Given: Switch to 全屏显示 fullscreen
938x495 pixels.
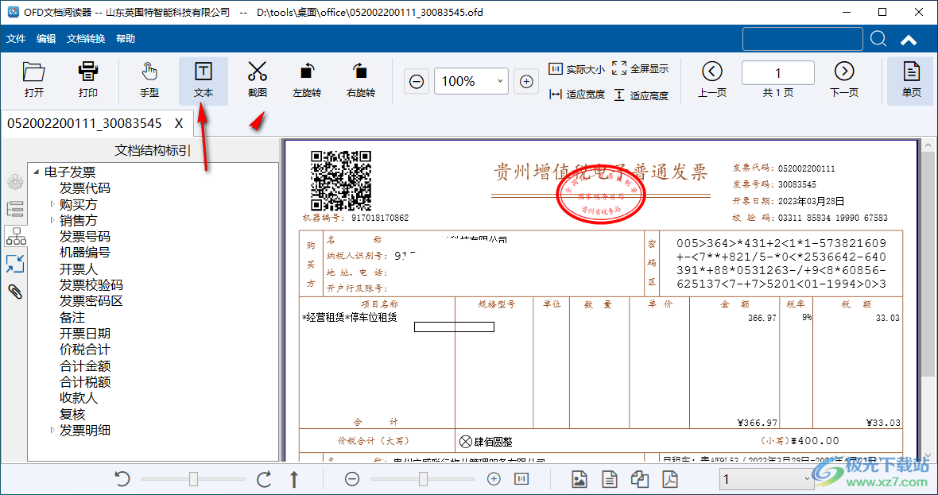Looking at the screenshot, I should (640, 69).
